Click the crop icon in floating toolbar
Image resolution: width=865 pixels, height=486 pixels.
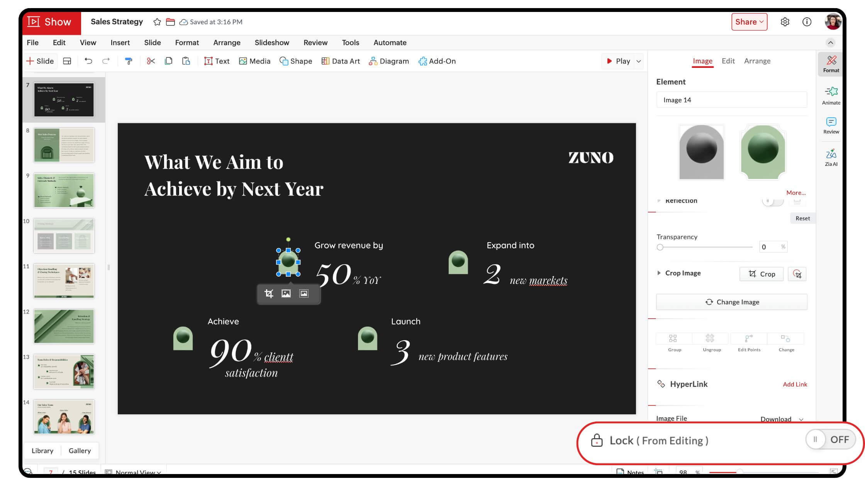pos(269,294)
